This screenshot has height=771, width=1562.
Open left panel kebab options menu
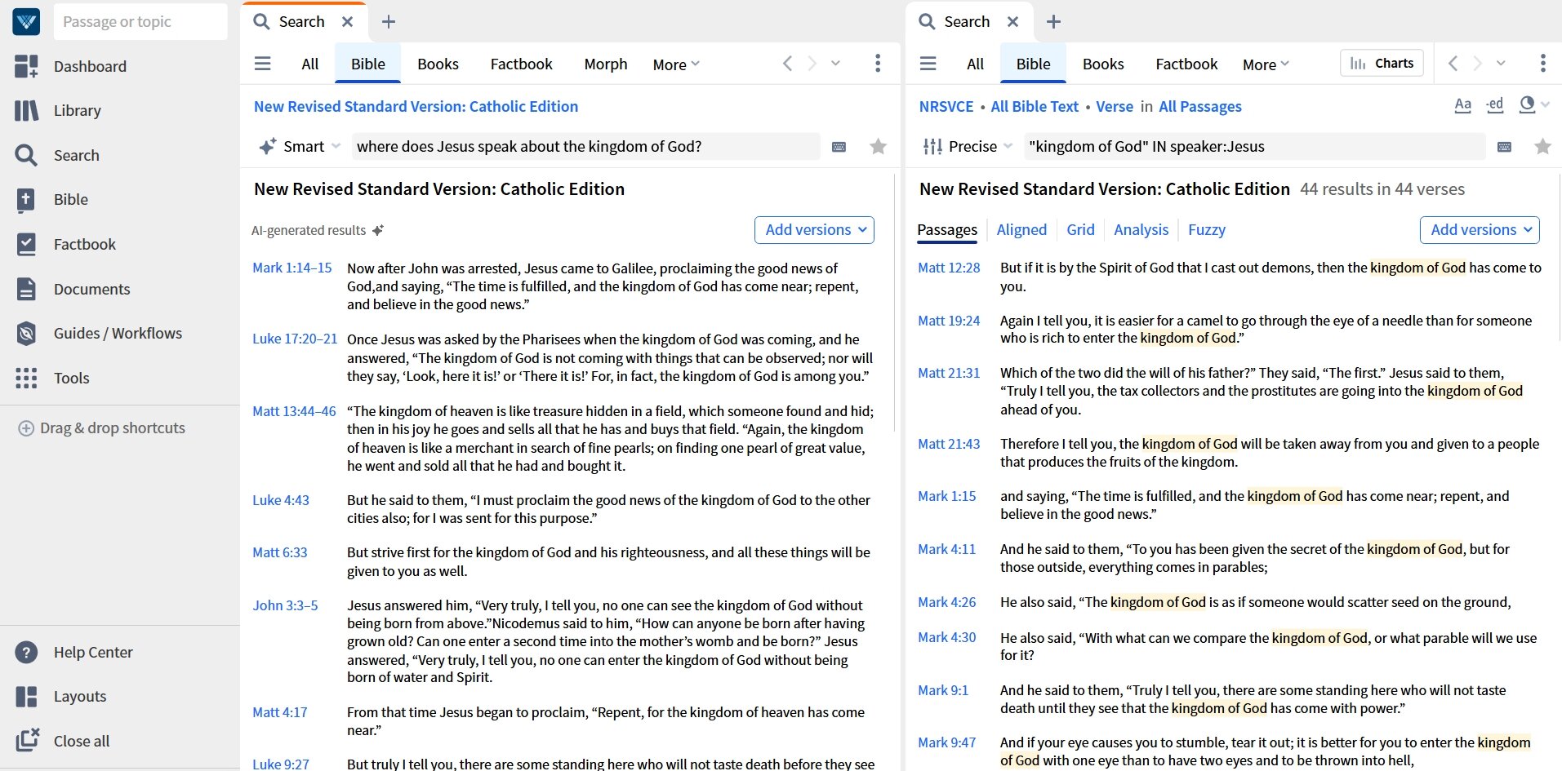coord(878,64)
